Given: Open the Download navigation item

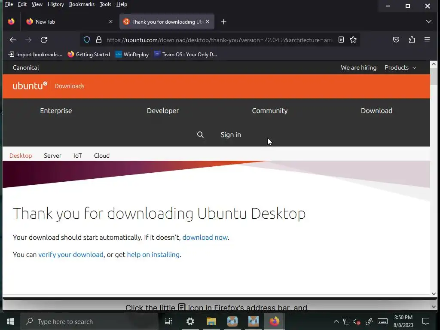Looking at the screenshot, I should (x=376, y=110).
